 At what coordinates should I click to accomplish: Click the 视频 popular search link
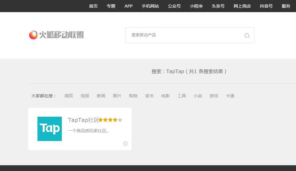point(85,96)
